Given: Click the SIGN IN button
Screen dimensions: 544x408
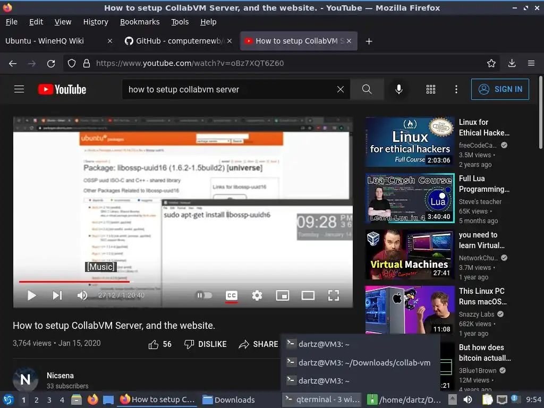Looking at the screenshot, I should click(500, 89).
